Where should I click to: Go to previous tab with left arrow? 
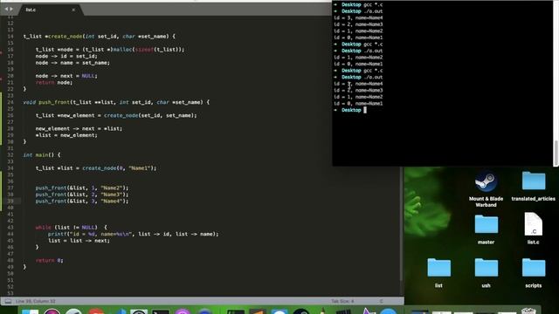[x=6, y=9]
